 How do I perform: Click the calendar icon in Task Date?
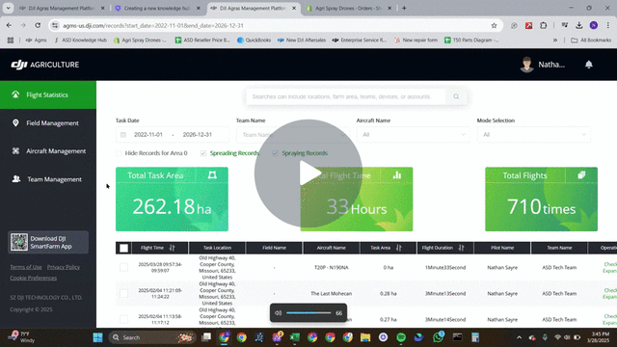(x=123, y=135)
